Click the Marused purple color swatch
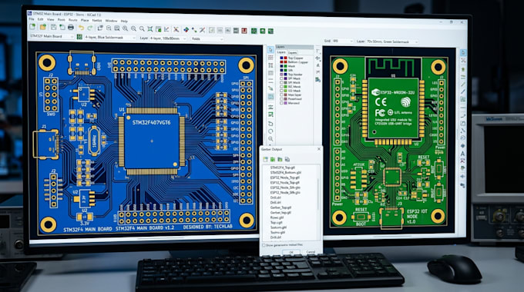 pyautogui.click(x=285, y=103)
